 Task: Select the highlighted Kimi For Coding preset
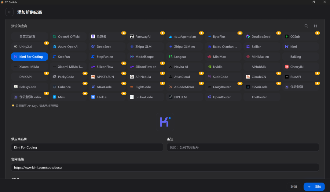click(x=29, y=57)
